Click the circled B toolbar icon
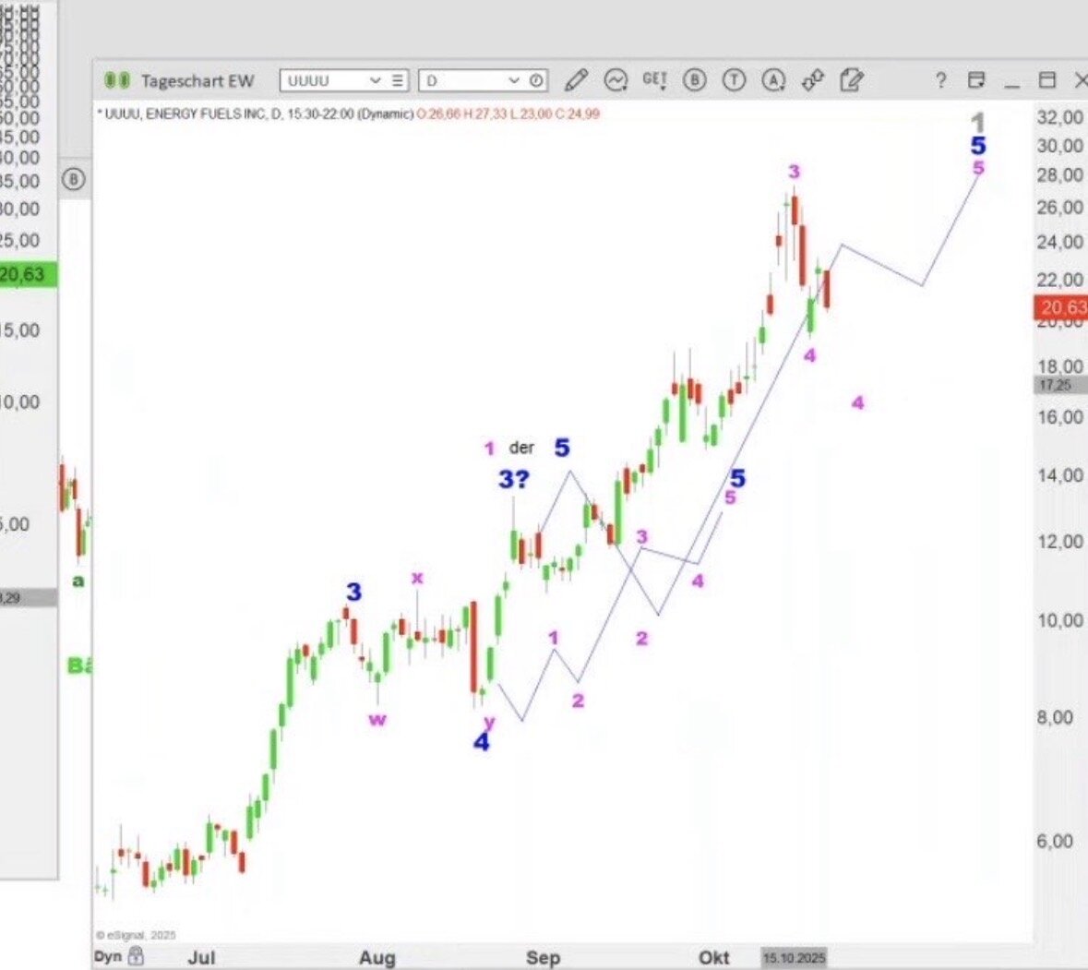This screenshot has width=1088, height=970. tap(694, 81)
